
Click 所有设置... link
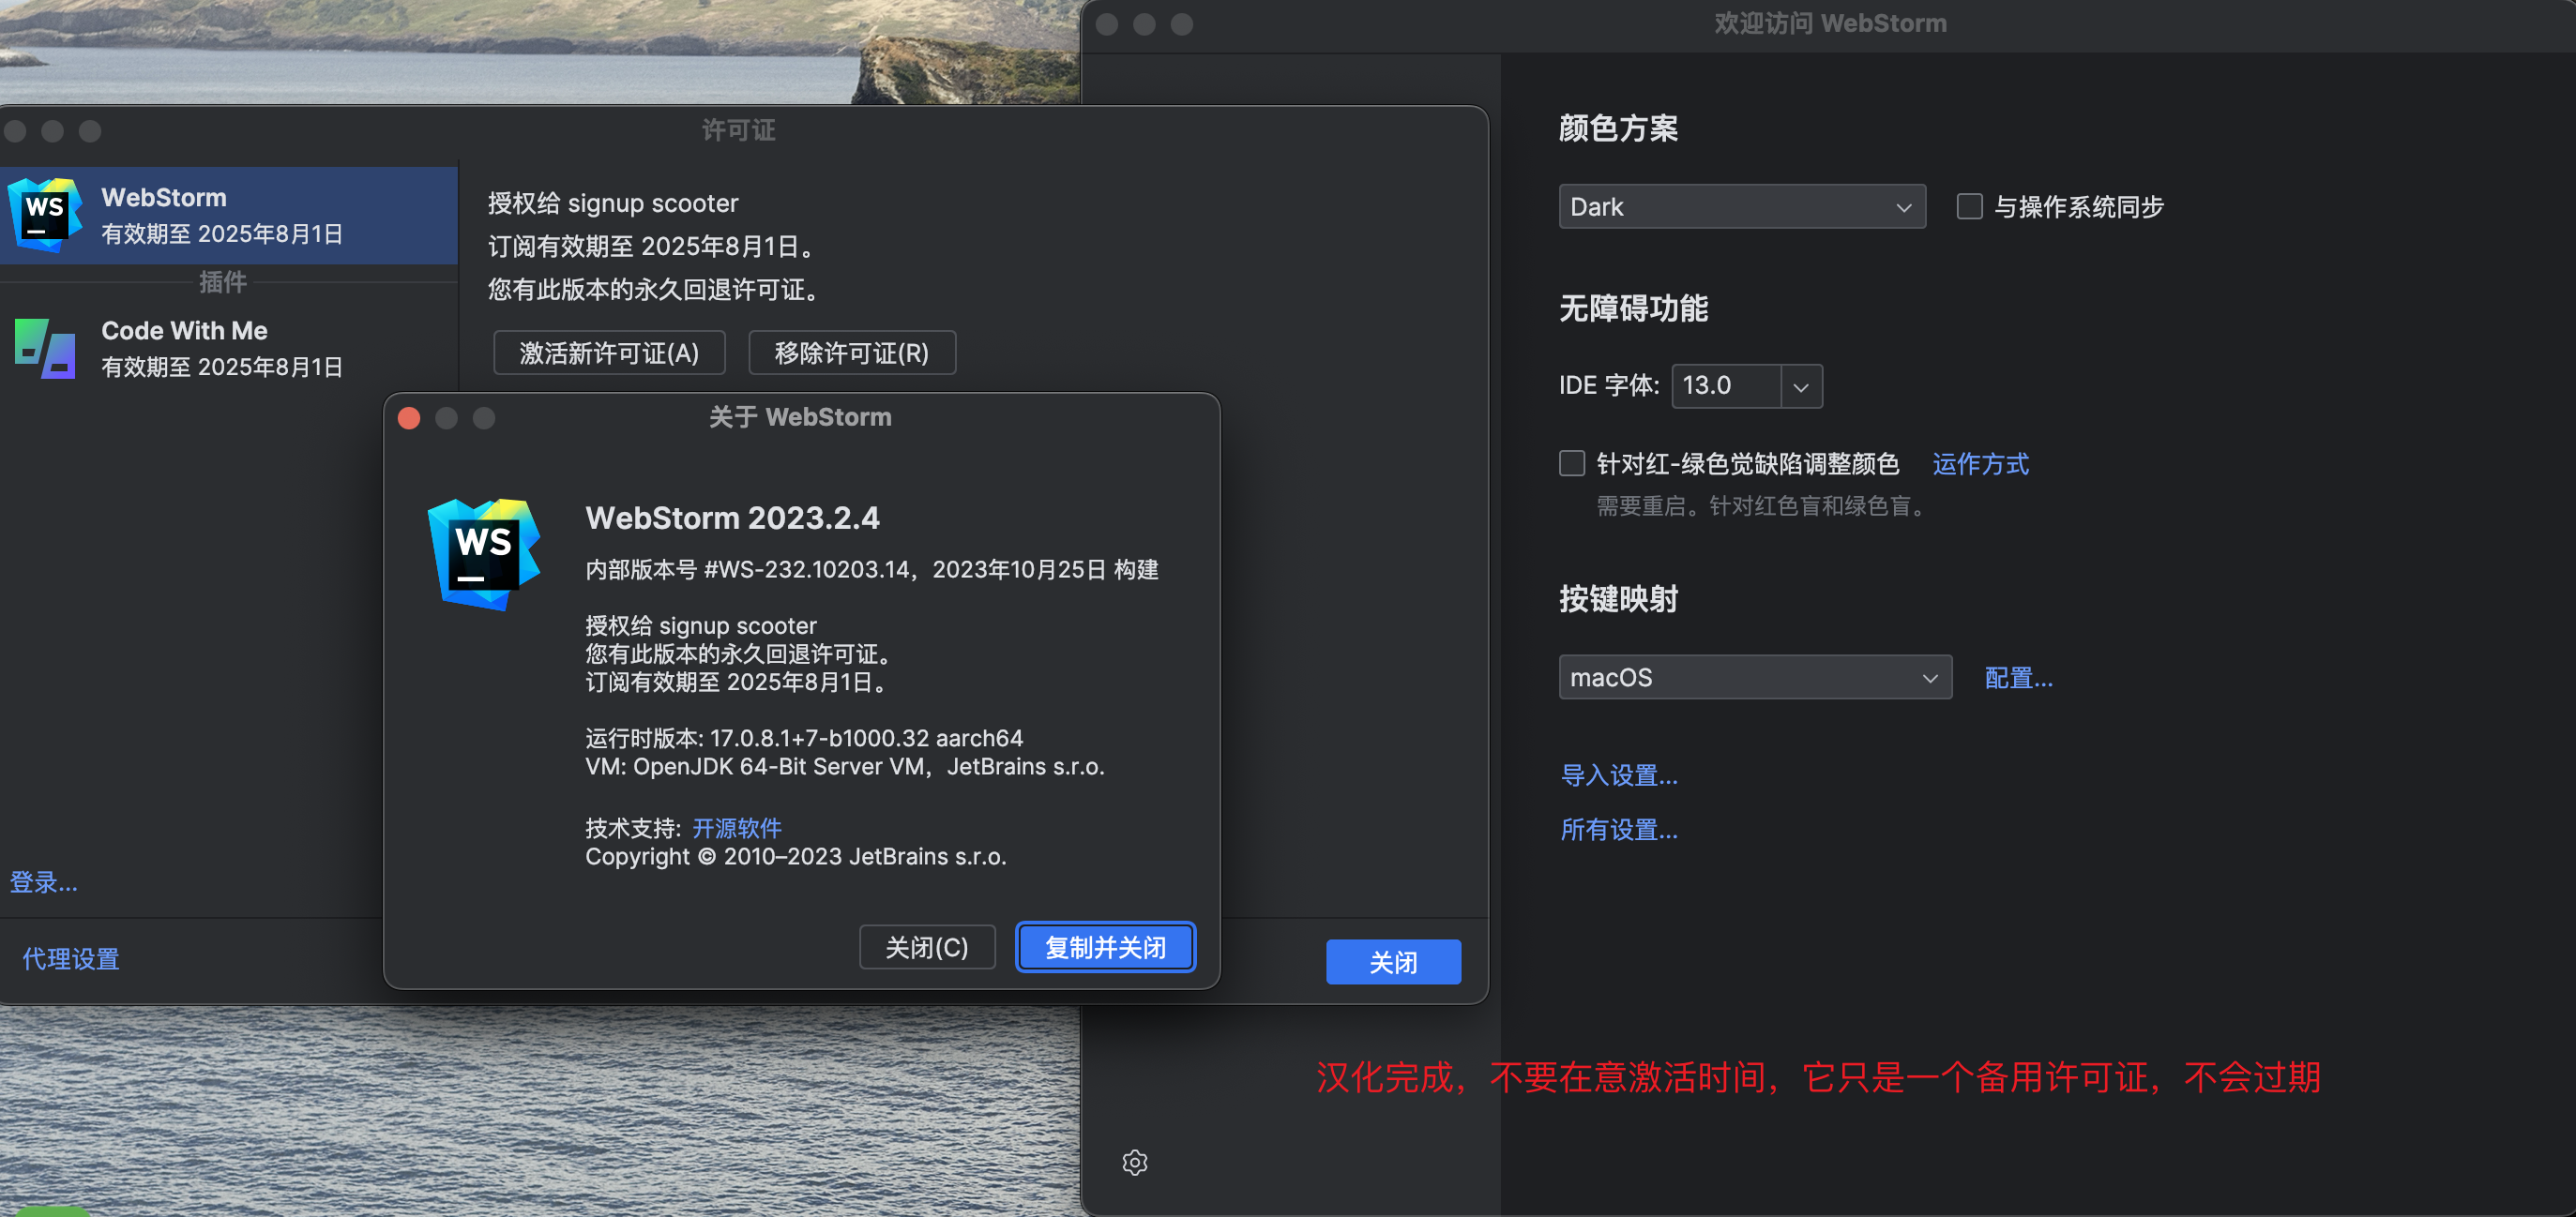pyautogui.click(x=1619, y=830)
